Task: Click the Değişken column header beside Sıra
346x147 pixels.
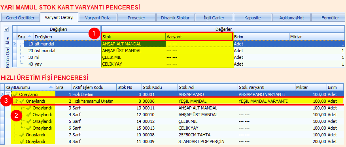Action: pyautogui.click(x=67, y=37)
